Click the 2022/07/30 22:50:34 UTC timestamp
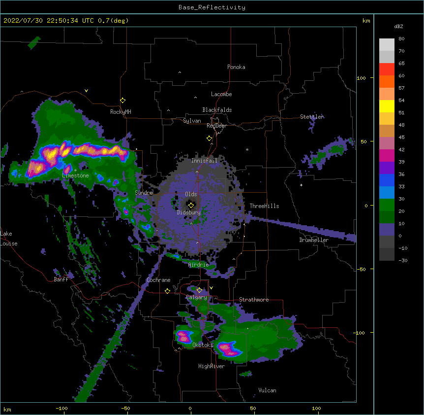Screen dimensions: 424x415 [49, 20]
